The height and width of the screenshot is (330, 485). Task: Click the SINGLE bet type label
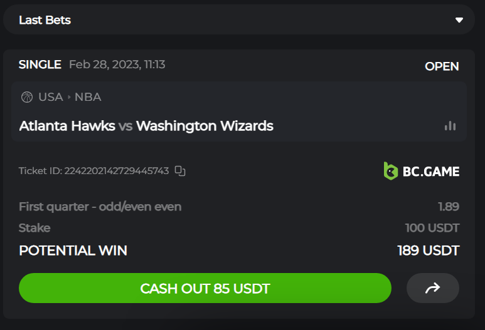(40, 64)
